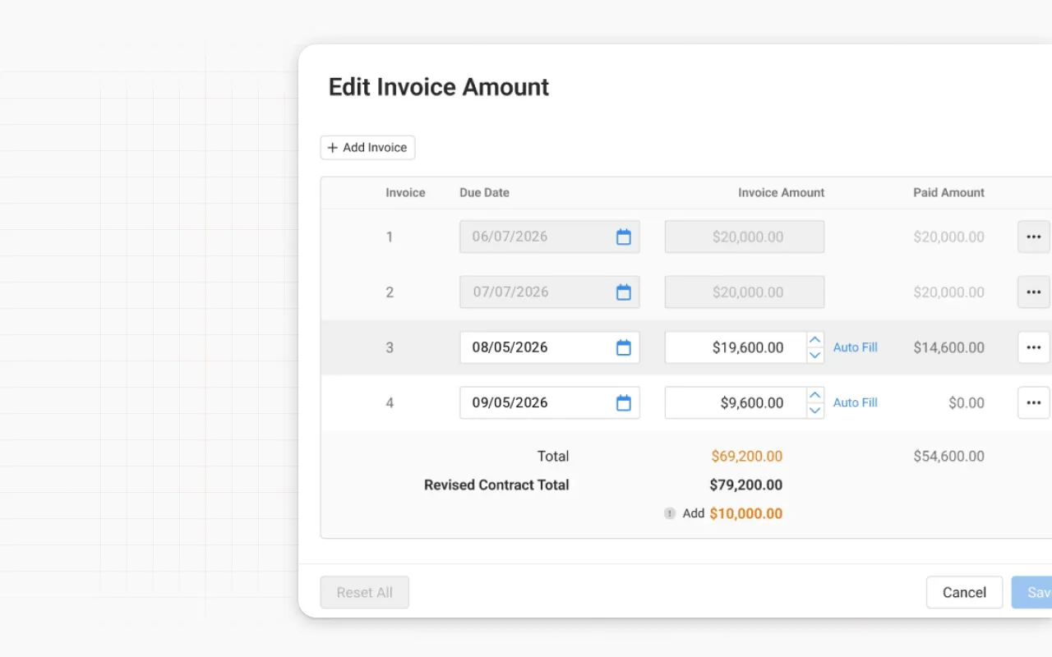This screenshot has width=1052, height=657.
Task: Auto Fill the invoice 3 amount
Action: tap(856, 347)
